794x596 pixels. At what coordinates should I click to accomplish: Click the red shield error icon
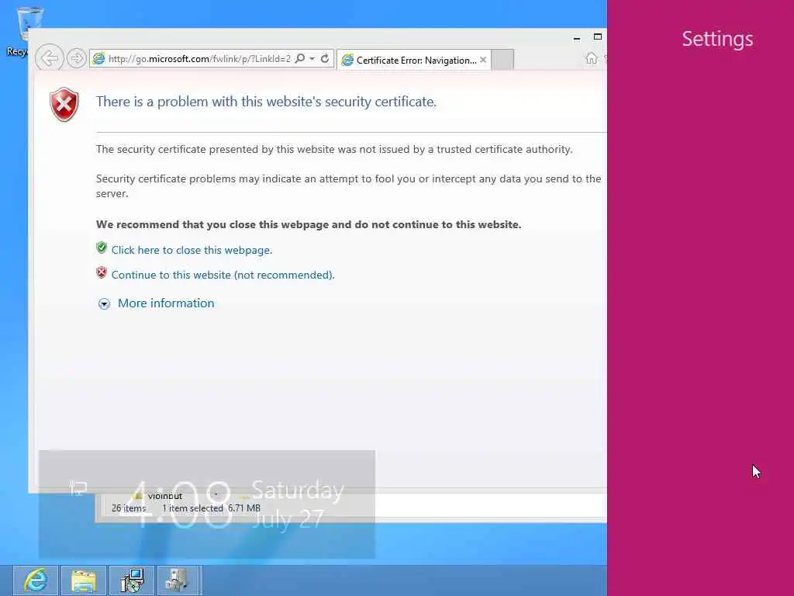tap(64, 105)
